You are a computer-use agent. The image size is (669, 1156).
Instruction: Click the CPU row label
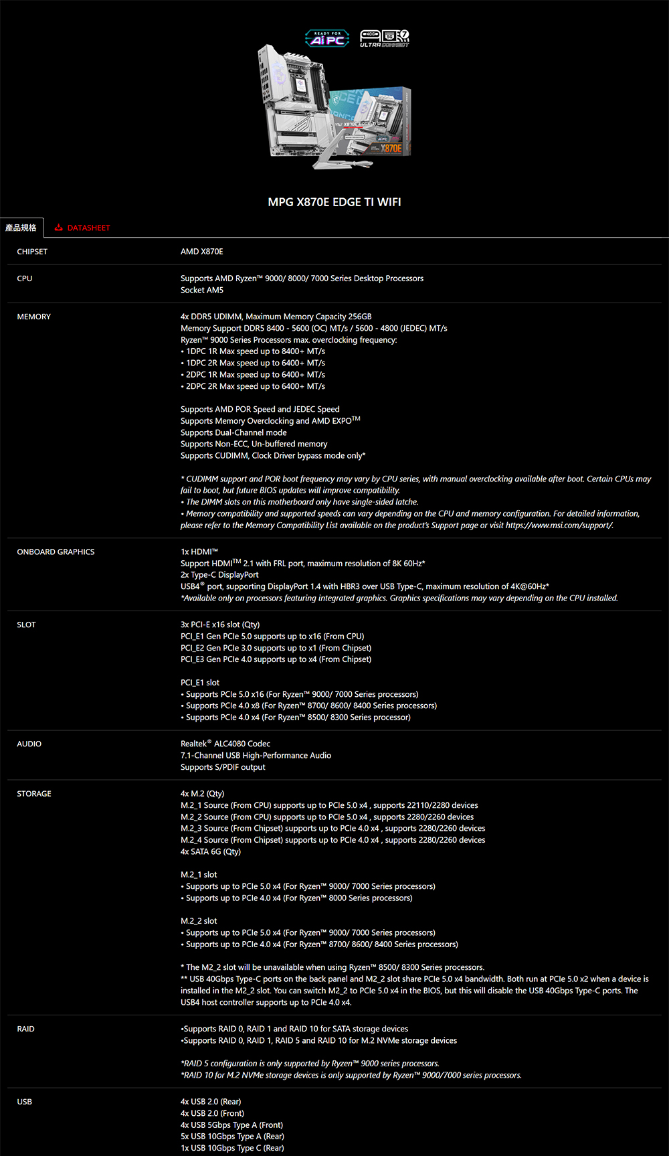pyautogui.click(x=25, y=278)
